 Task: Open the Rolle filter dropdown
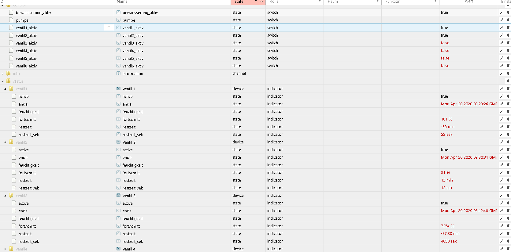click(x=320, y=2)
